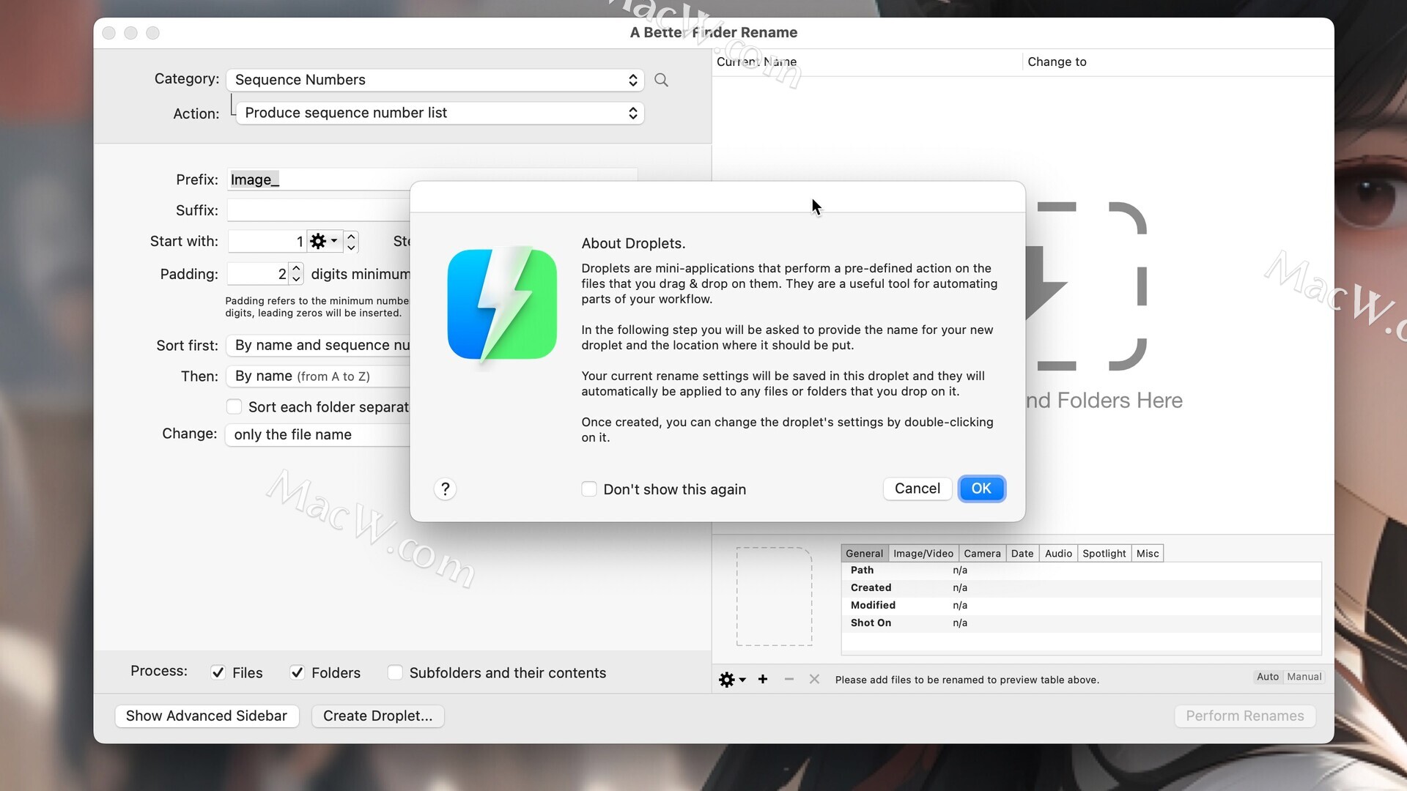Click the Droplet lightning app icon

point(502,305)
